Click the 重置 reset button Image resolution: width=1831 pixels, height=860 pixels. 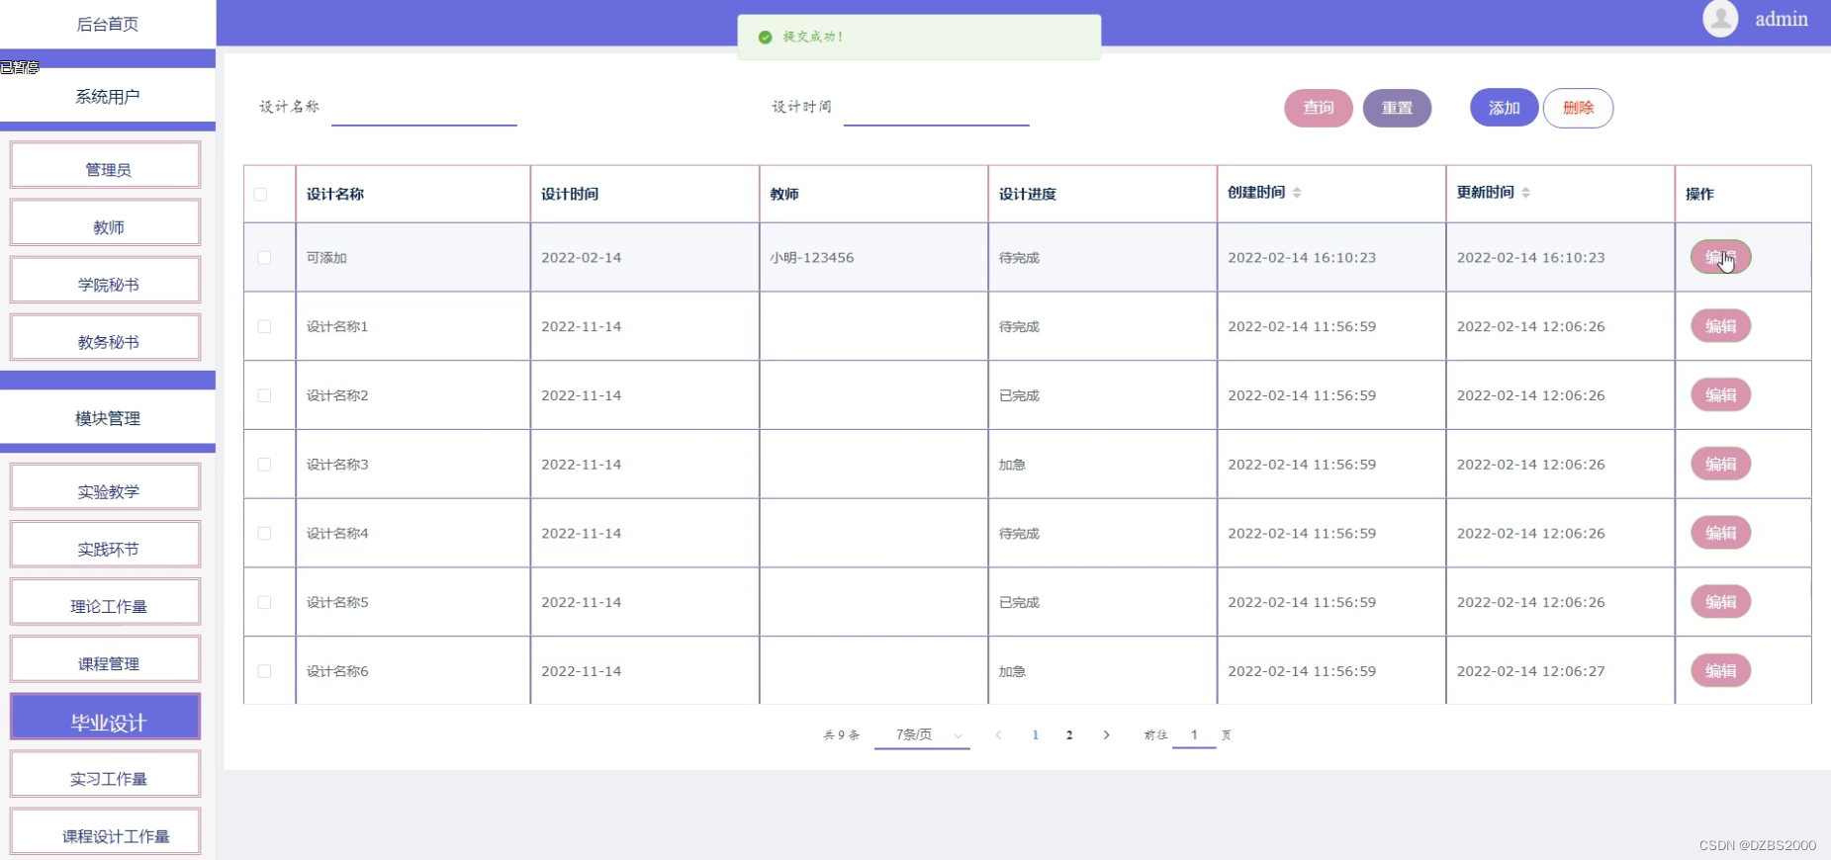point(1397,108)
